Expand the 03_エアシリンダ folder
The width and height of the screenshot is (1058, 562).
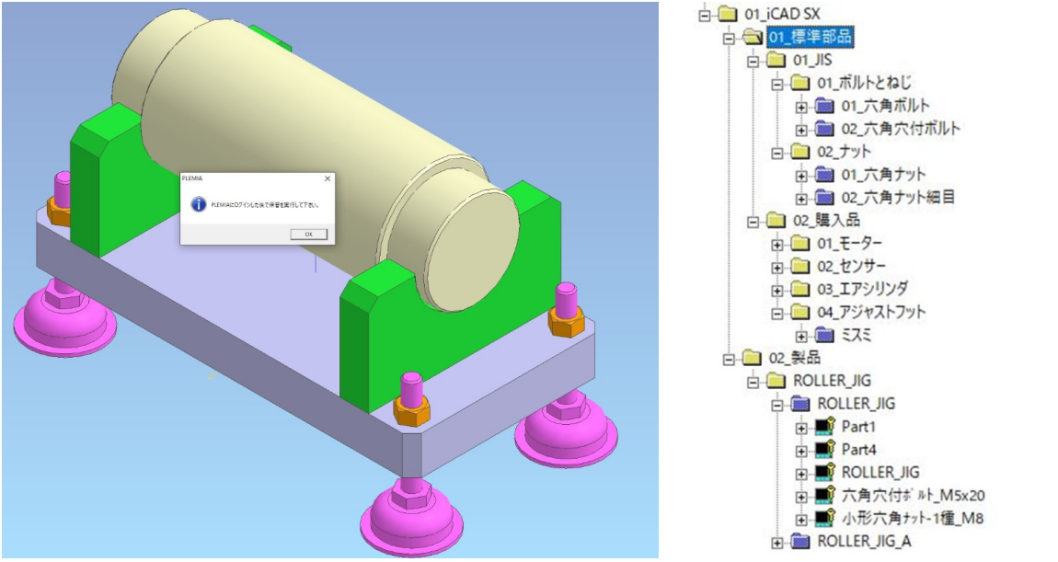pyautogui.click(x=777, y=290)
